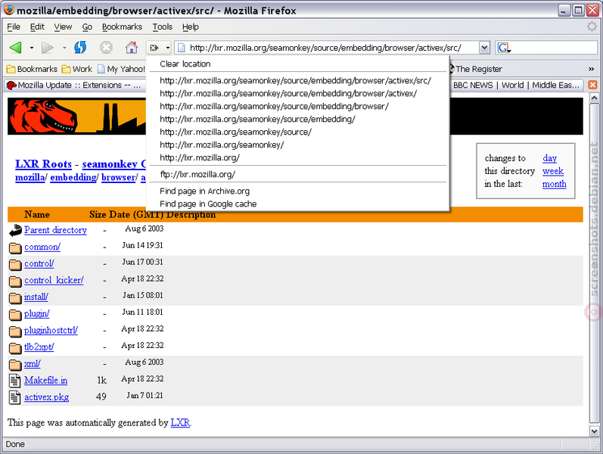This screenshot has width=603, height=454.
Task: Select the ftp://lxr.mozilla.org/ entry
Action: (297, 174)
